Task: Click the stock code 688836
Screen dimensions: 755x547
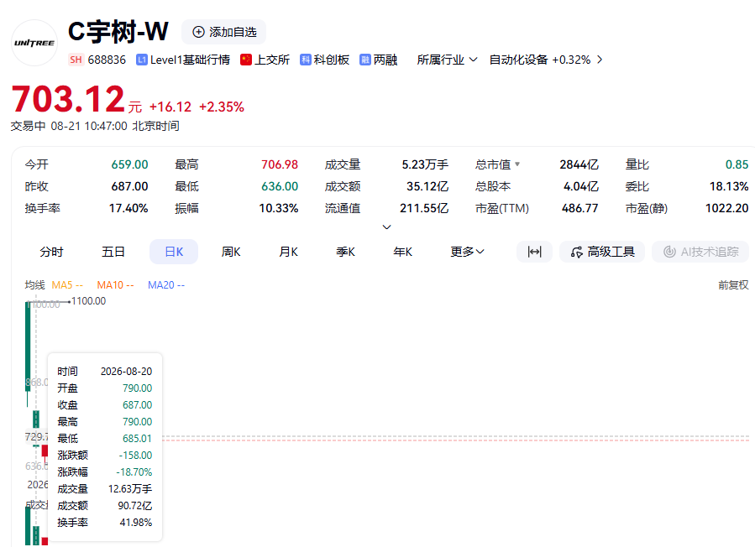Action: point(107,60)
